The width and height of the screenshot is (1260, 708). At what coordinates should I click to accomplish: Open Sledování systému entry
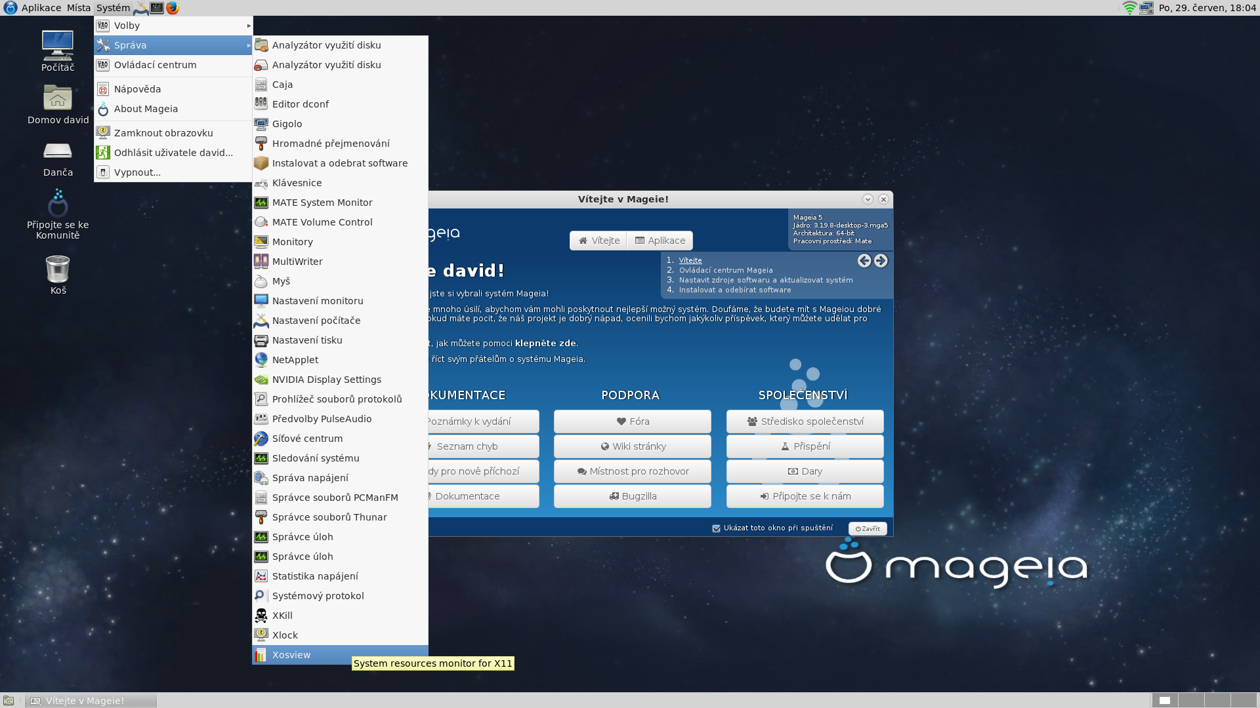pyautogui.click(x=340, y=458)
